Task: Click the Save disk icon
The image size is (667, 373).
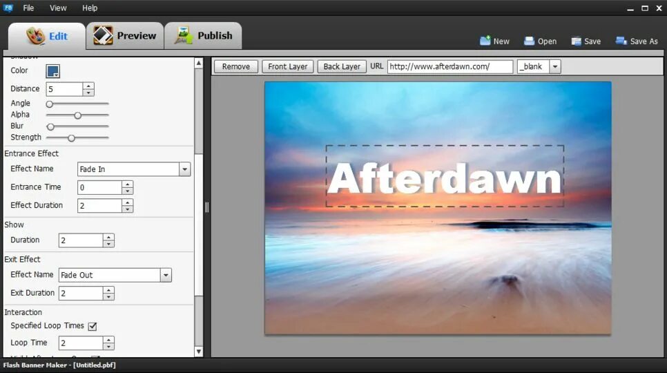Action: 576,41
